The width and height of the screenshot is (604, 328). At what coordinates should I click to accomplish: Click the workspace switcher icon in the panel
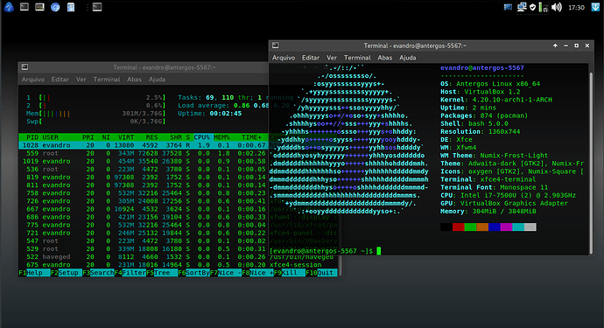(508, 7)
